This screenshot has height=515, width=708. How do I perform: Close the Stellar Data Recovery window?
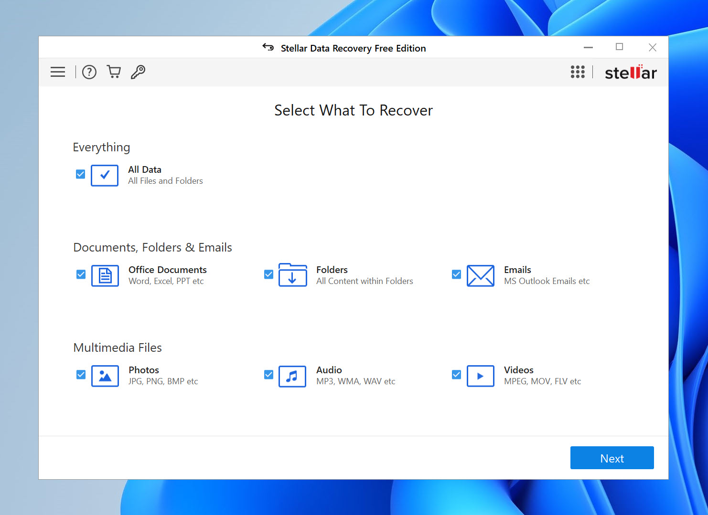[653, 47]
